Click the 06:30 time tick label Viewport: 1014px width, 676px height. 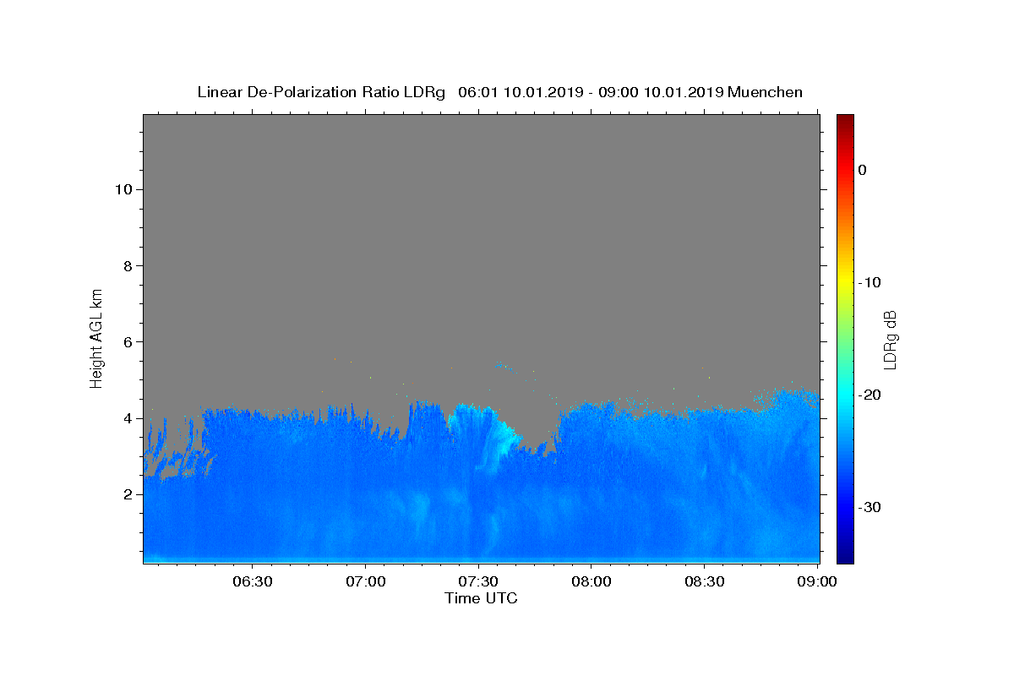(253, 582)
